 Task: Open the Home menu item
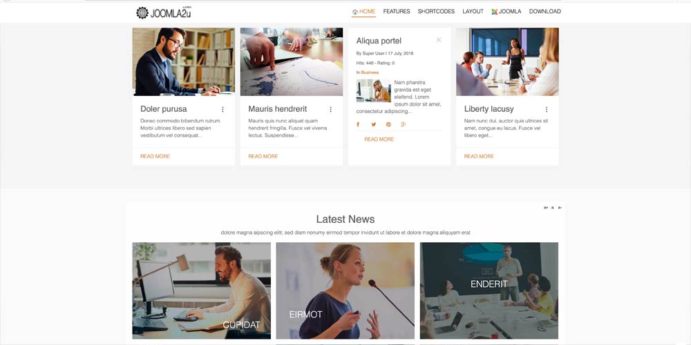pyautogui.click(x=363, y=12)
